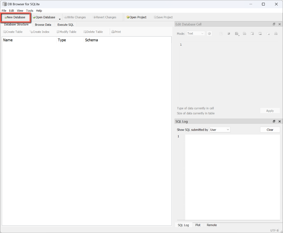Viewport: 283px width, 233px height.
Task: Open the Tools menu
Action: coord(30,11)
